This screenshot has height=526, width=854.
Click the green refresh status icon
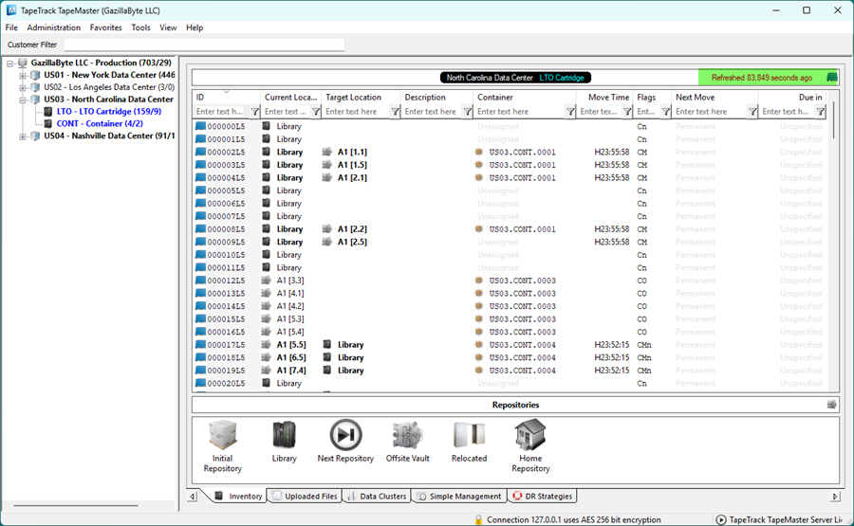(x=831, y=77)
